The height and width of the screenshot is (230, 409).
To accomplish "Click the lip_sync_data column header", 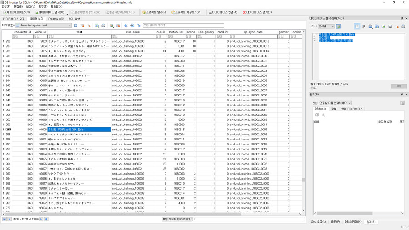I will (x=253, y=32).
